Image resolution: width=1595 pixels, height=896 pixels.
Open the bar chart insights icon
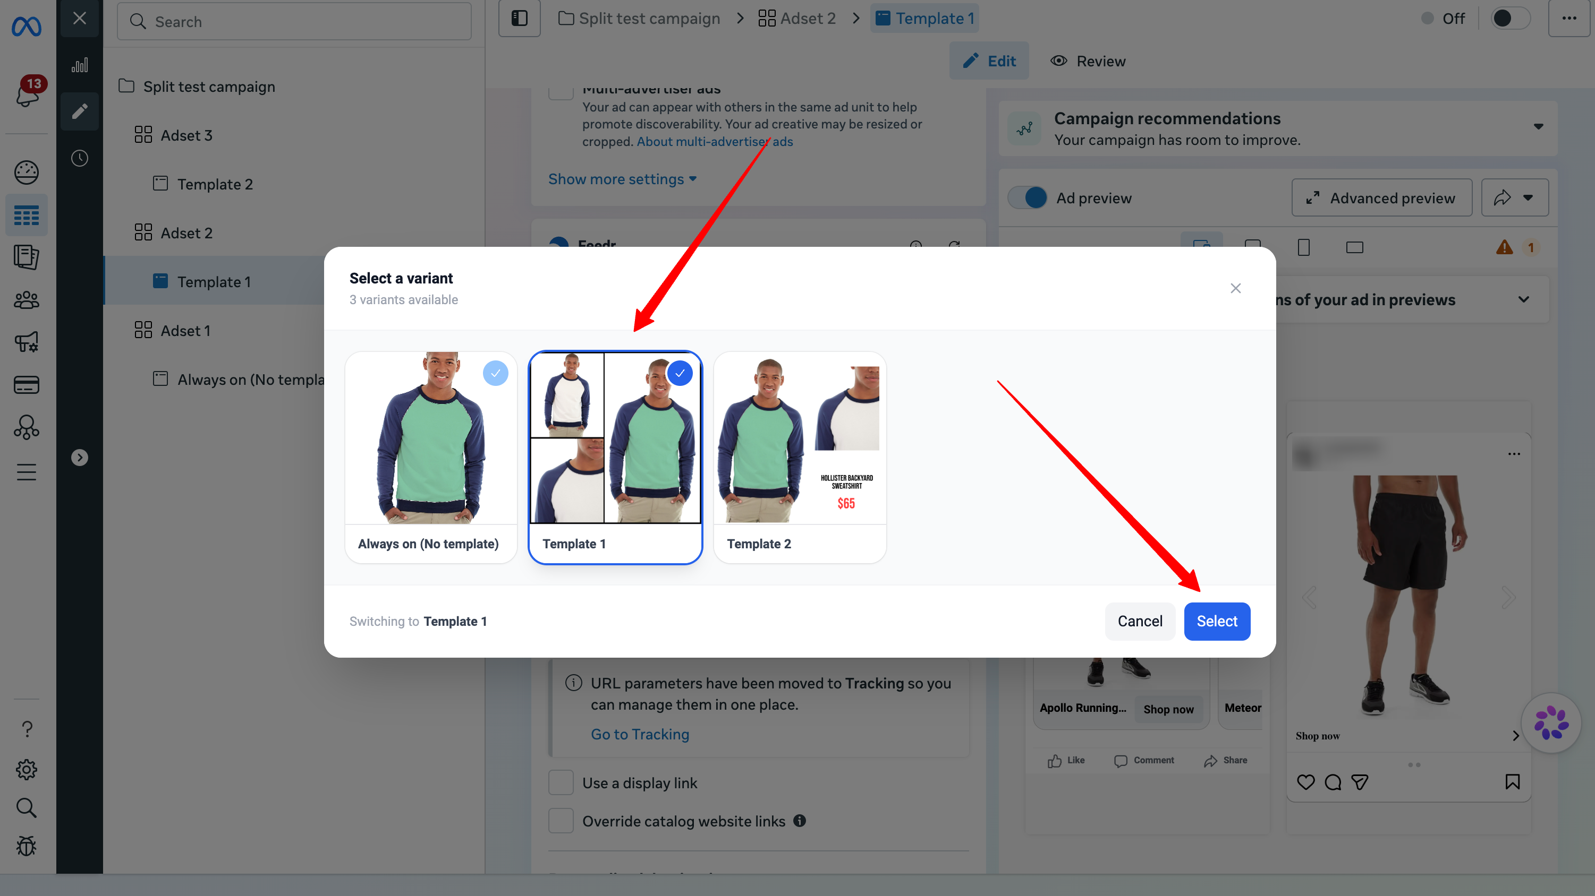(x=79, y=65)
